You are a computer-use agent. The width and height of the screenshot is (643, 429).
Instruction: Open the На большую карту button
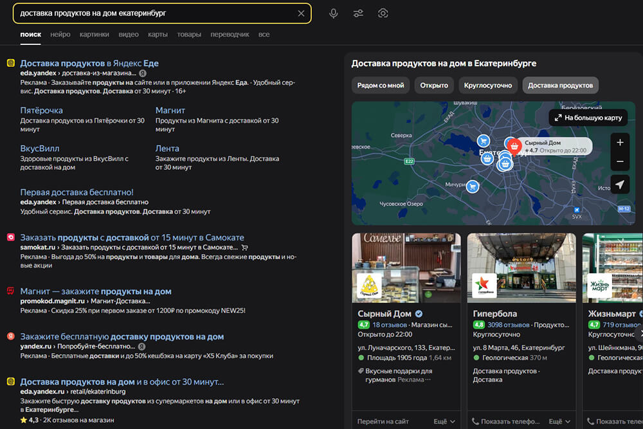point(588,118)
